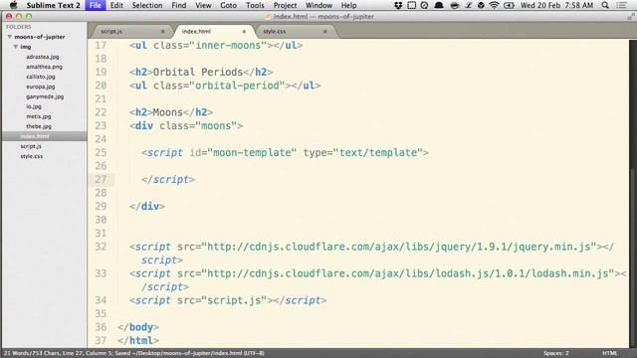Open adrastea.jpg in the sidebar

click(42, 57)
